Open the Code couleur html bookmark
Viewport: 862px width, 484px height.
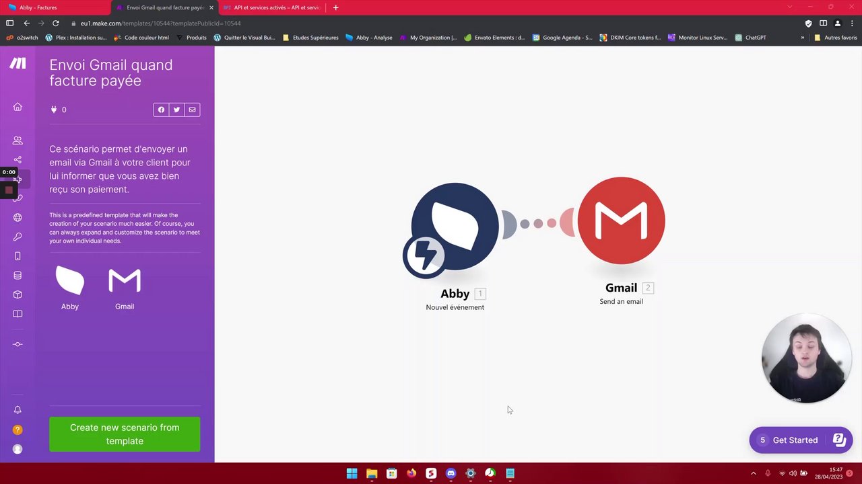[x=141, y=38]
